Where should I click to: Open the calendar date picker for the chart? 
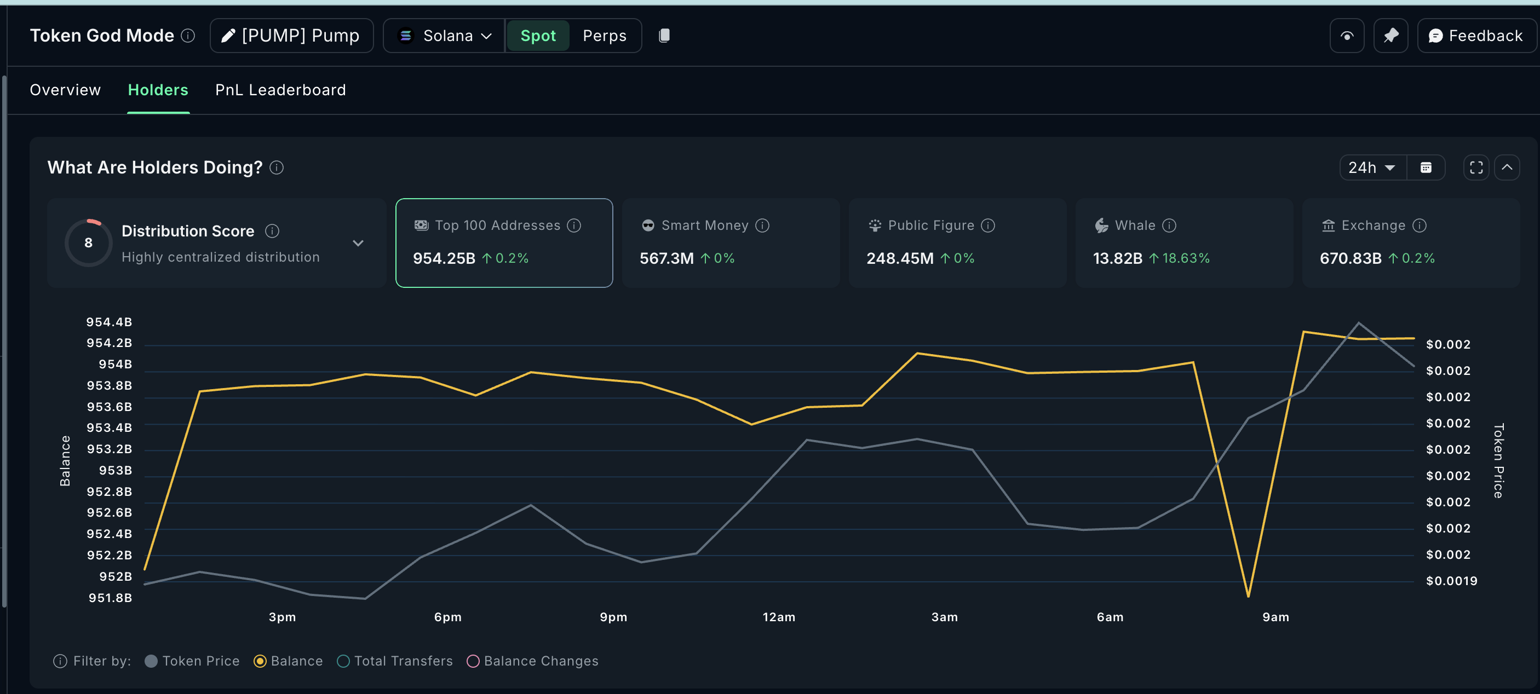click(x=1428, y=167)
